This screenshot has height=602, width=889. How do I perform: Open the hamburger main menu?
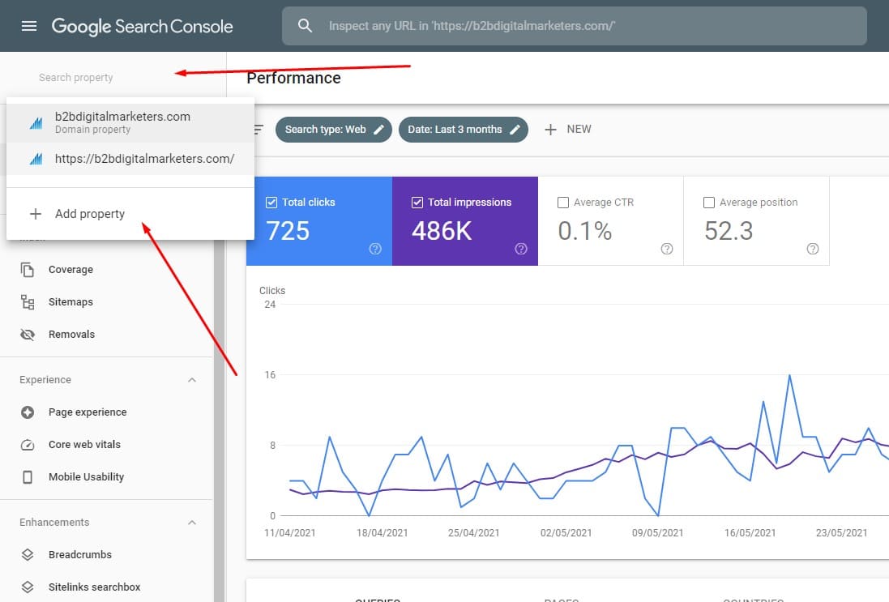tap(29, 26)
